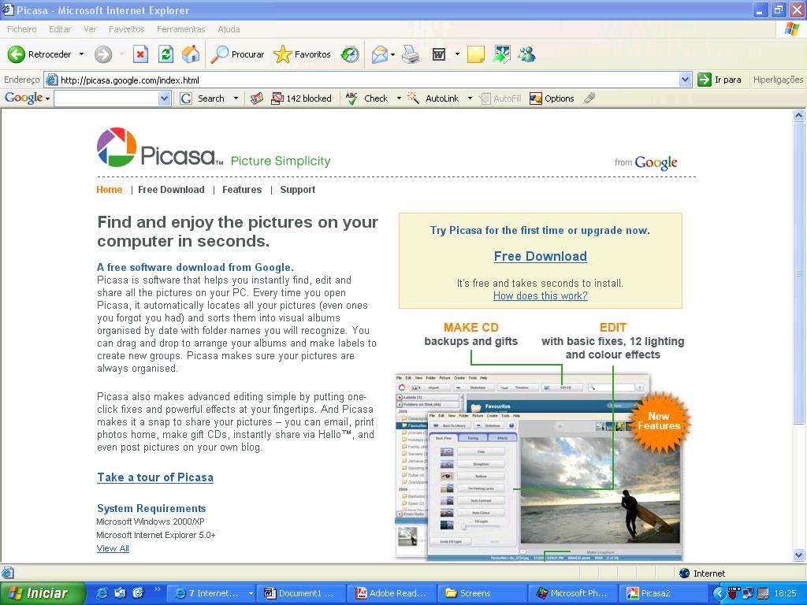The height and width of the screenshot is (605, 807).
Task: Open the Favoritos menu
Action: [x=127, y=29]
